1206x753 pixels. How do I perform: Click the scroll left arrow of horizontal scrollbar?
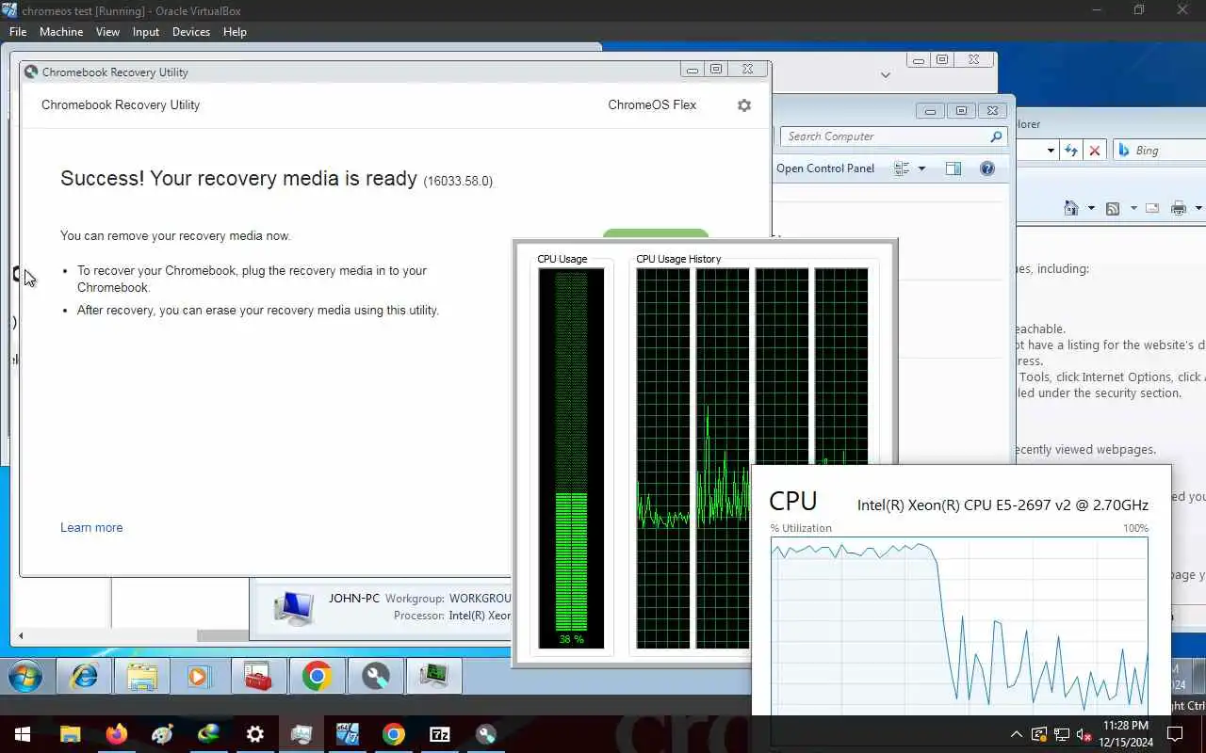click(x=21, y=636)
